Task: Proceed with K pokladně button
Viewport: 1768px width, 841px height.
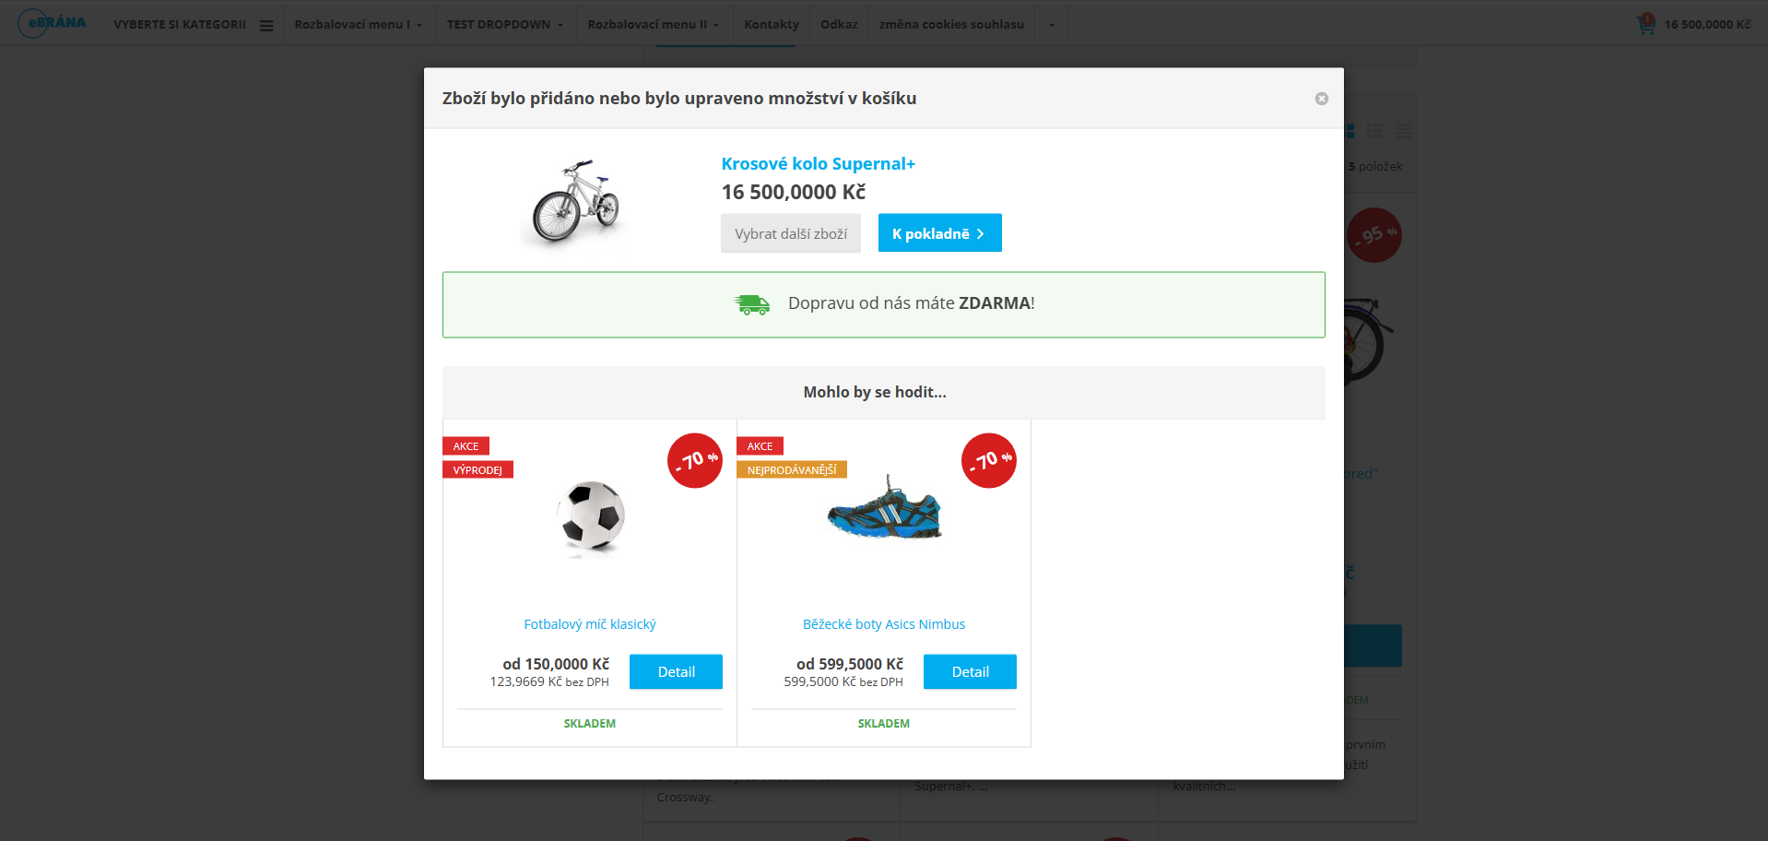Action: pos(939,233)
